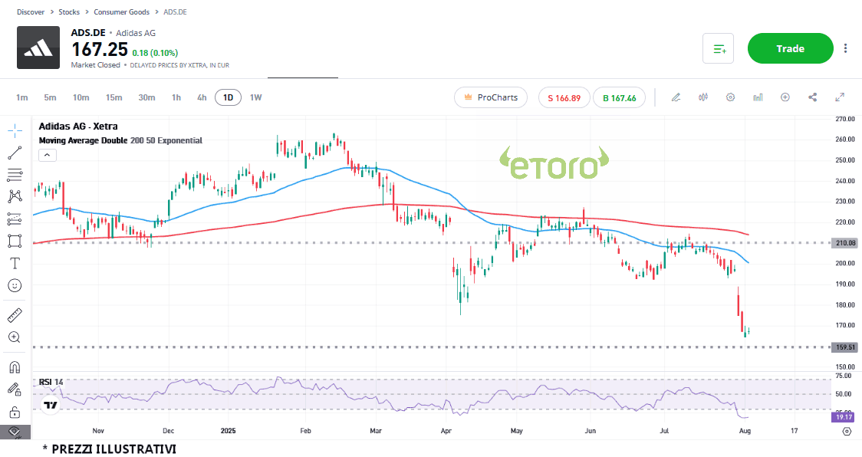Select the ruler measure tool
Screen dimensions: 862x457
tap(15, 315)
